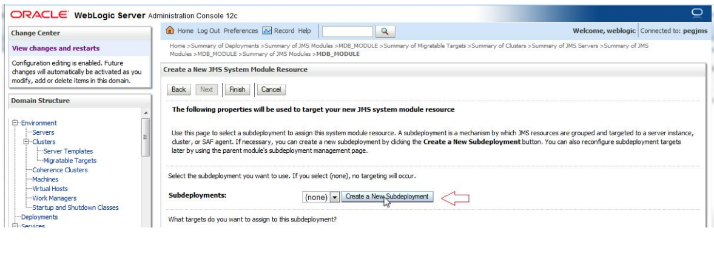Click the Back button

point(178,89)
